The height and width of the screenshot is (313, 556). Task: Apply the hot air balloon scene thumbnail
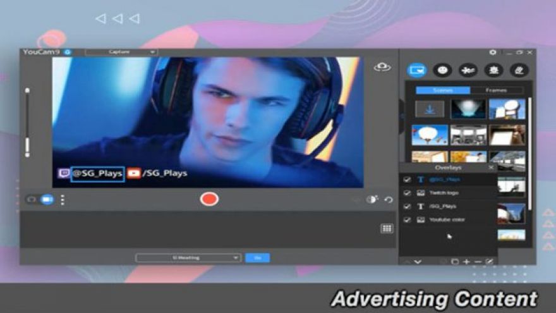click(x=430, y=135)
